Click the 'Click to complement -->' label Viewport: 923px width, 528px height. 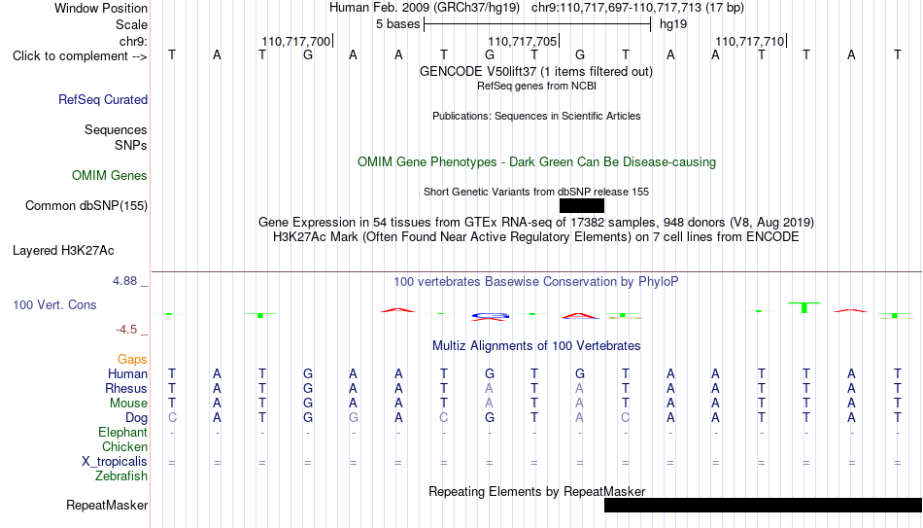click(80, 56)
